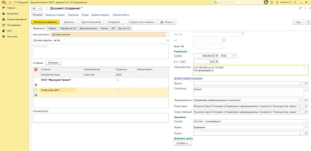This screenshot has width=311, height=151.
Task: Open the history clock icon
Action: [x=271, y=2]
